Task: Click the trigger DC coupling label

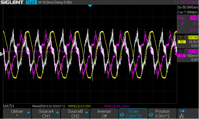Action: [195, 24]
